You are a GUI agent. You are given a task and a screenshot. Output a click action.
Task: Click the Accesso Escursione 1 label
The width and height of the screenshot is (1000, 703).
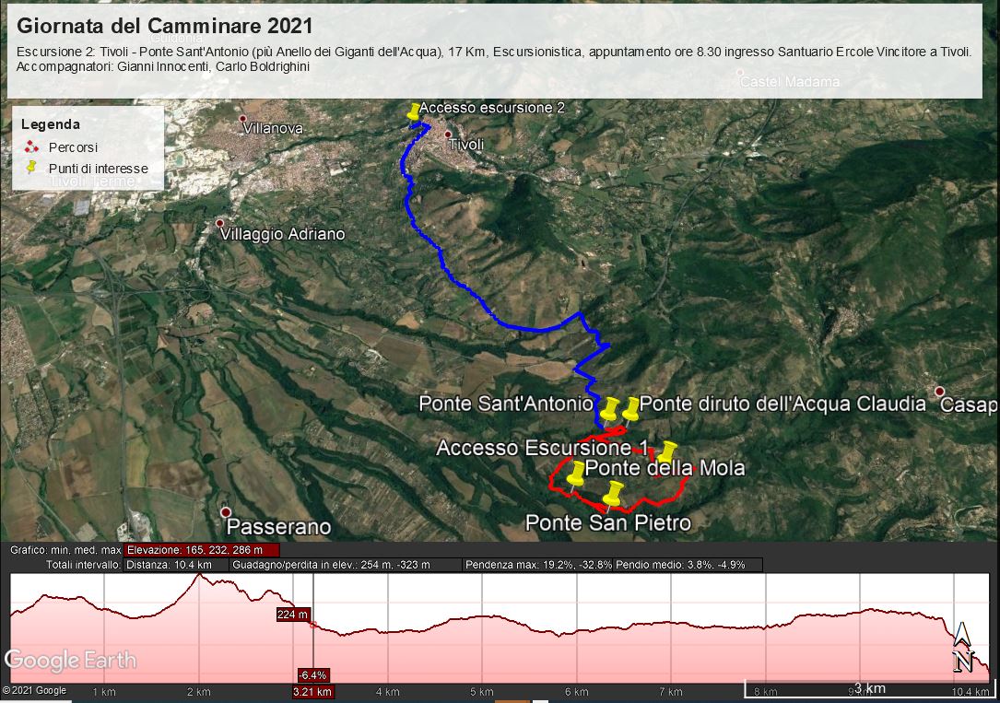[543, 448]
